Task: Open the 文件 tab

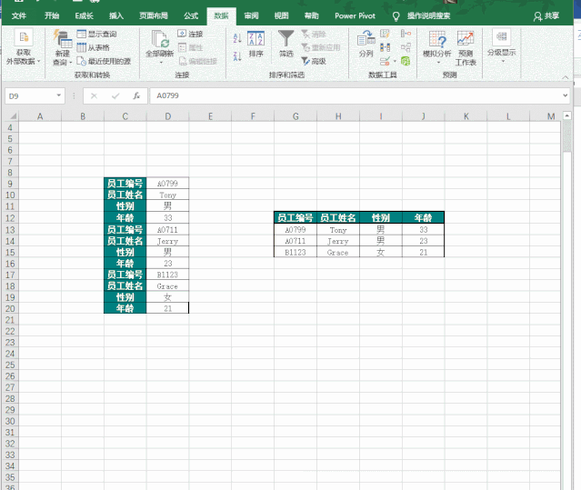Action: [19, 15]
